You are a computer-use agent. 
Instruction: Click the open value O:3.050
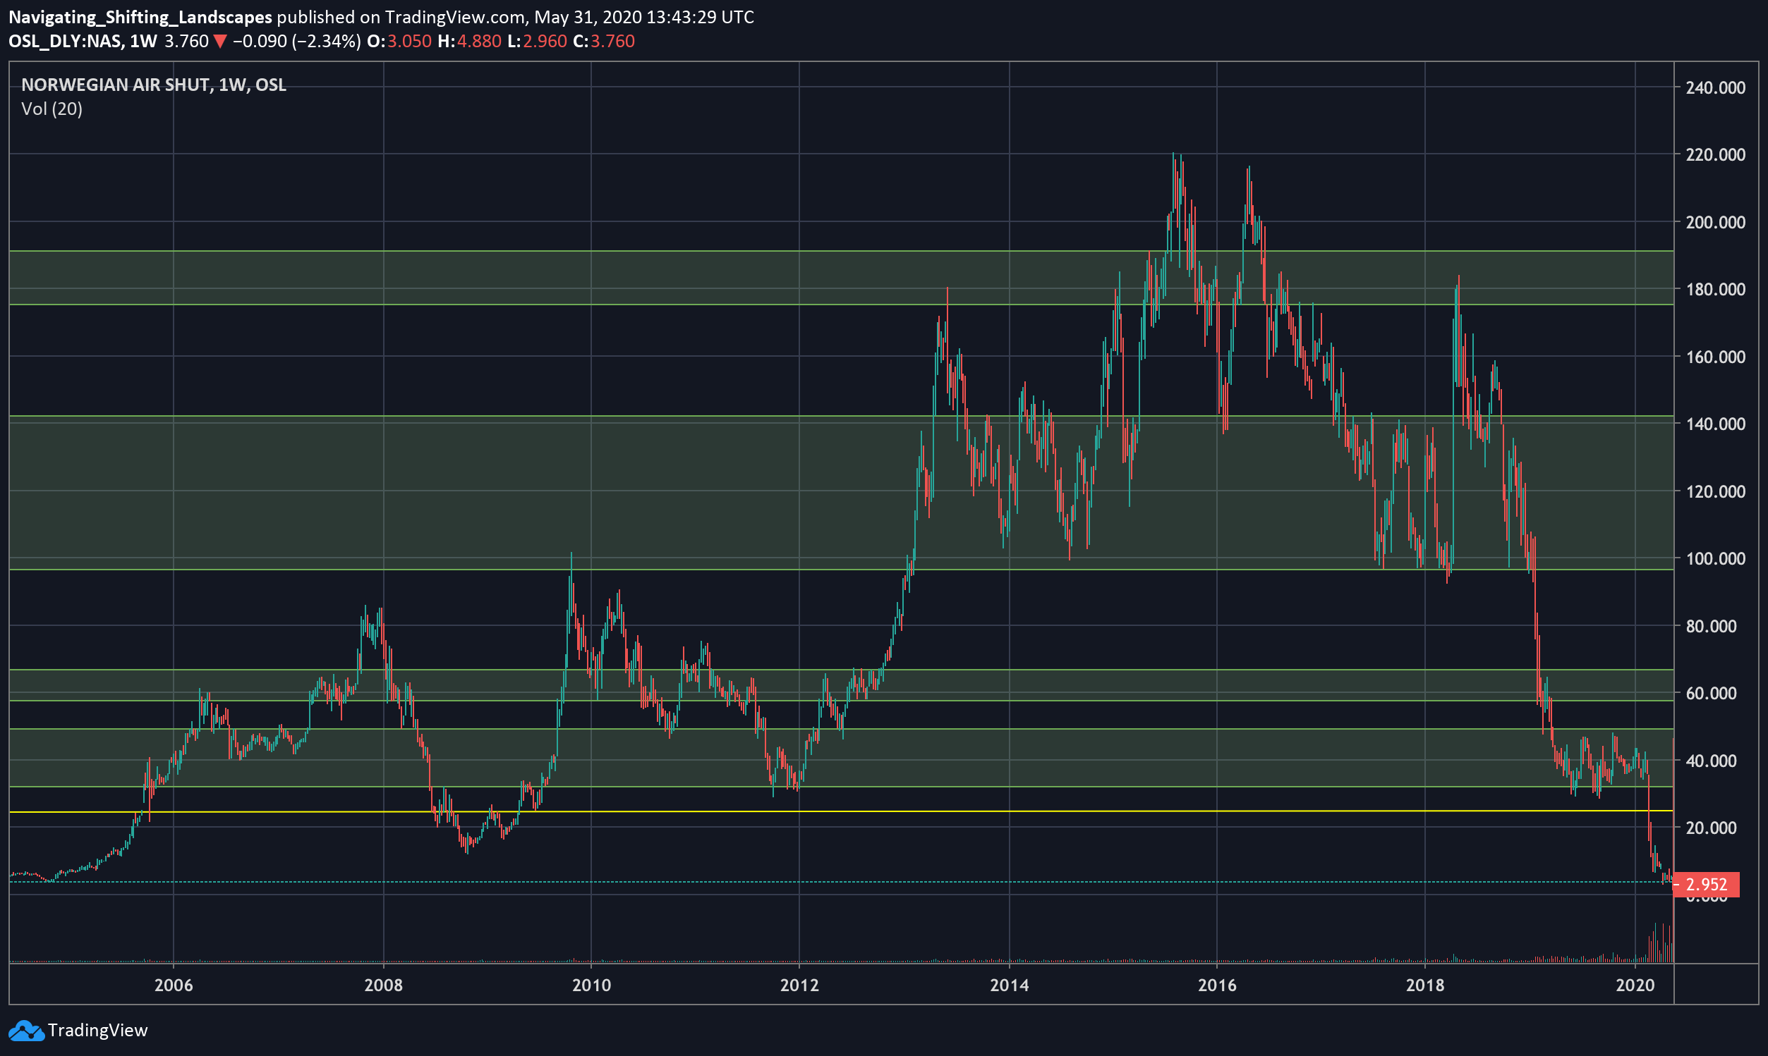399,42
